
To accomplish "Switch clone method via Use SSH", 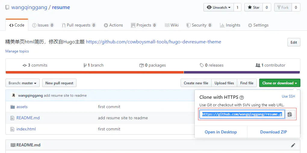I will 288,96.
